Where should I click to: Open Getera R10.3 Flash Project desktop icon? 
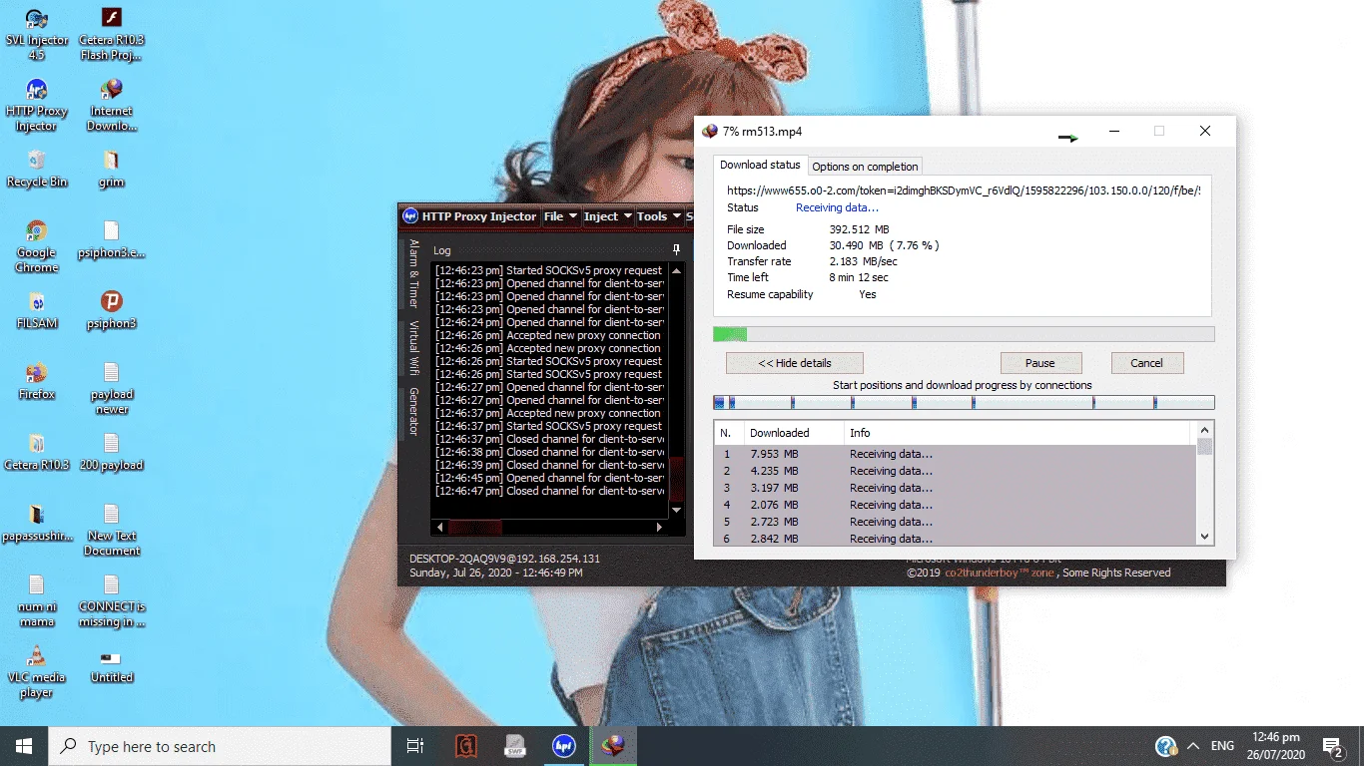click(x=112, y=34)
